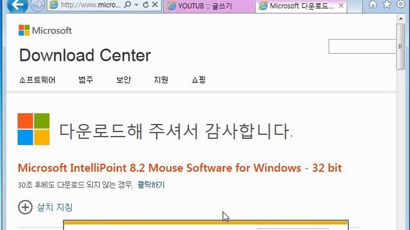The image size is (410, 230).
Task: Open the address bar dropdown arrow
Action: 136,4
